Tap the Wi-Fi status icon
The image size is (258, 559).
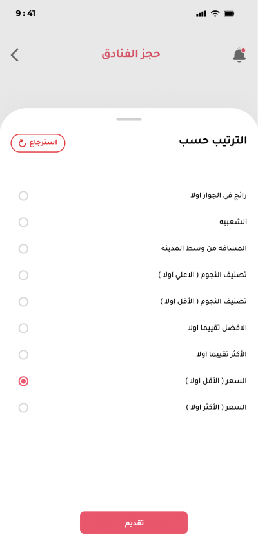(x=215, y=14)
